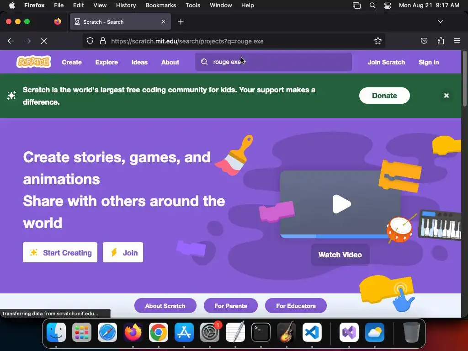Go to Explore in Scratch navigation

pos(106,62)
